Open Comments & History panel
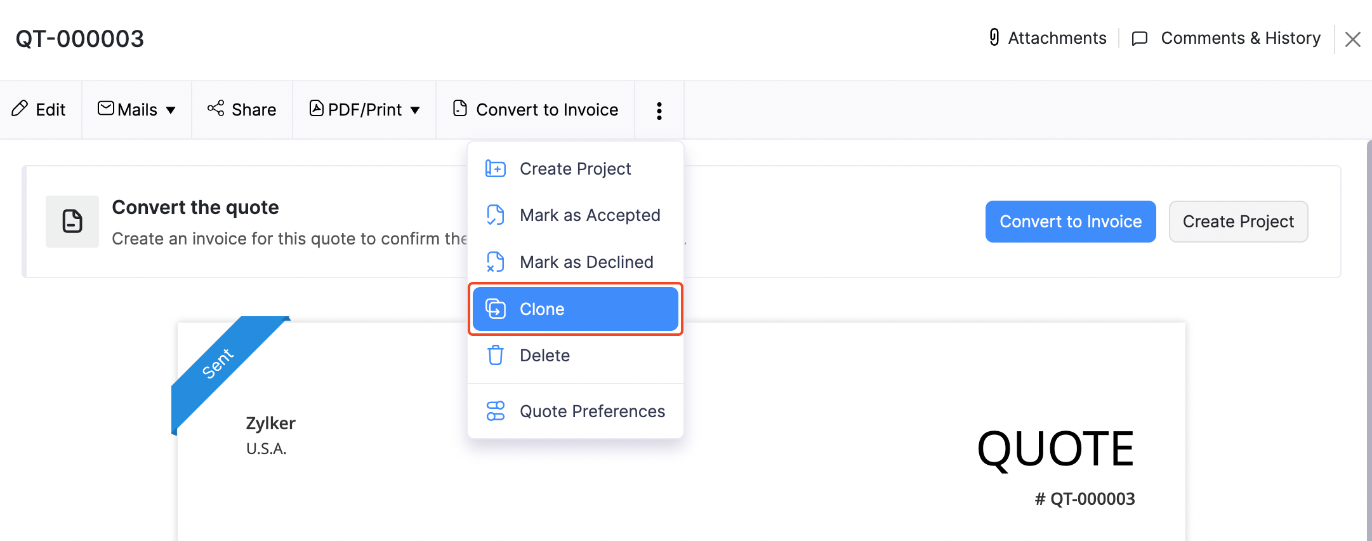 1226,38
